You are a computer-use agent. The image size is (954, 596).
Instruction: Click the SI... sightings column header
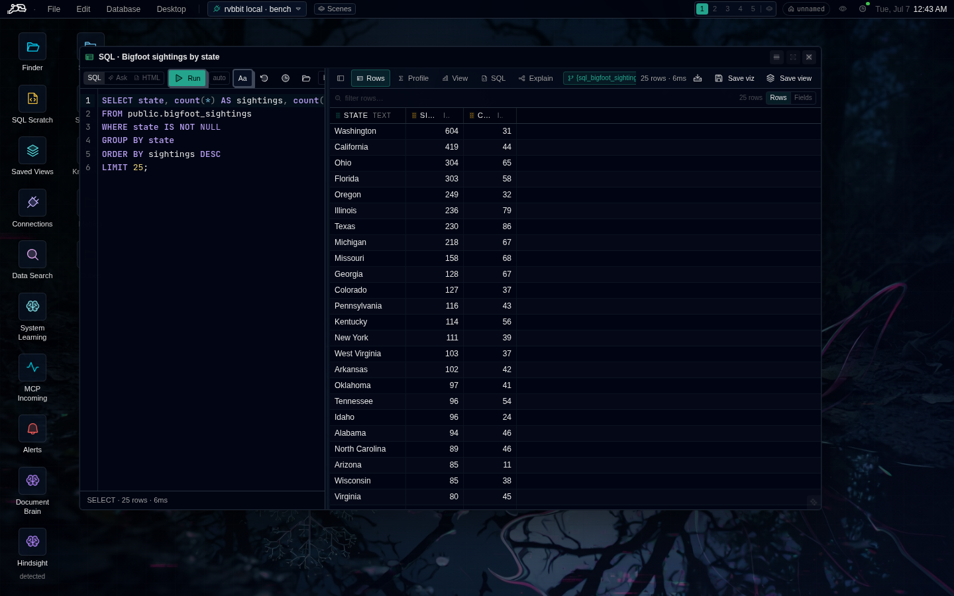tap(435, 115)
